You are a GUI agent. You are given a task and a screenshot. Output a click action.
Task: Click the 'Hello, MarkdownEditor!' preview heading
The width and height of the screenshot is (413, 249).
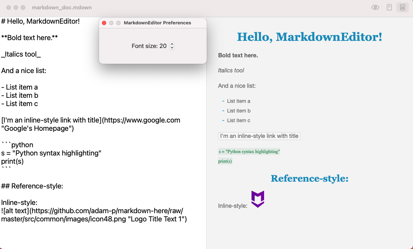[310, 37]
